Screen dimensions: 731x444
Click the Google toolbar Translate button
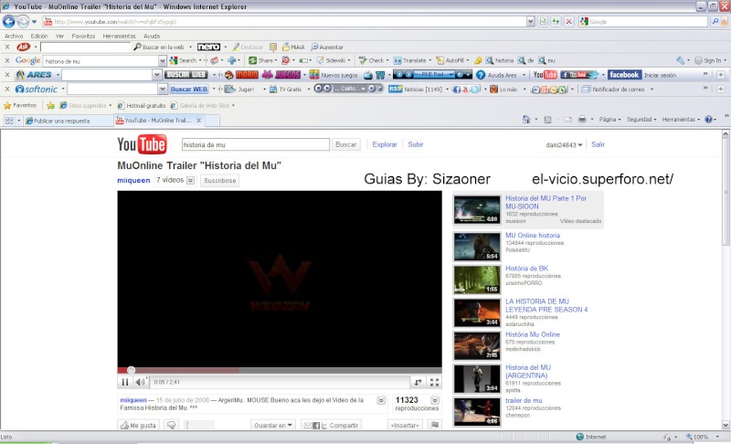(x=410, y=60)
